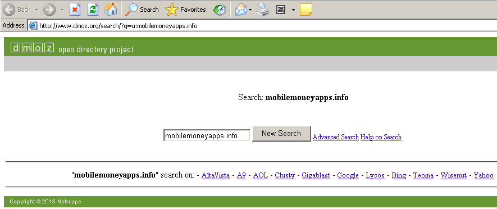Search on Yahoo link
The image size is (497, 209).
pos(484,175)
